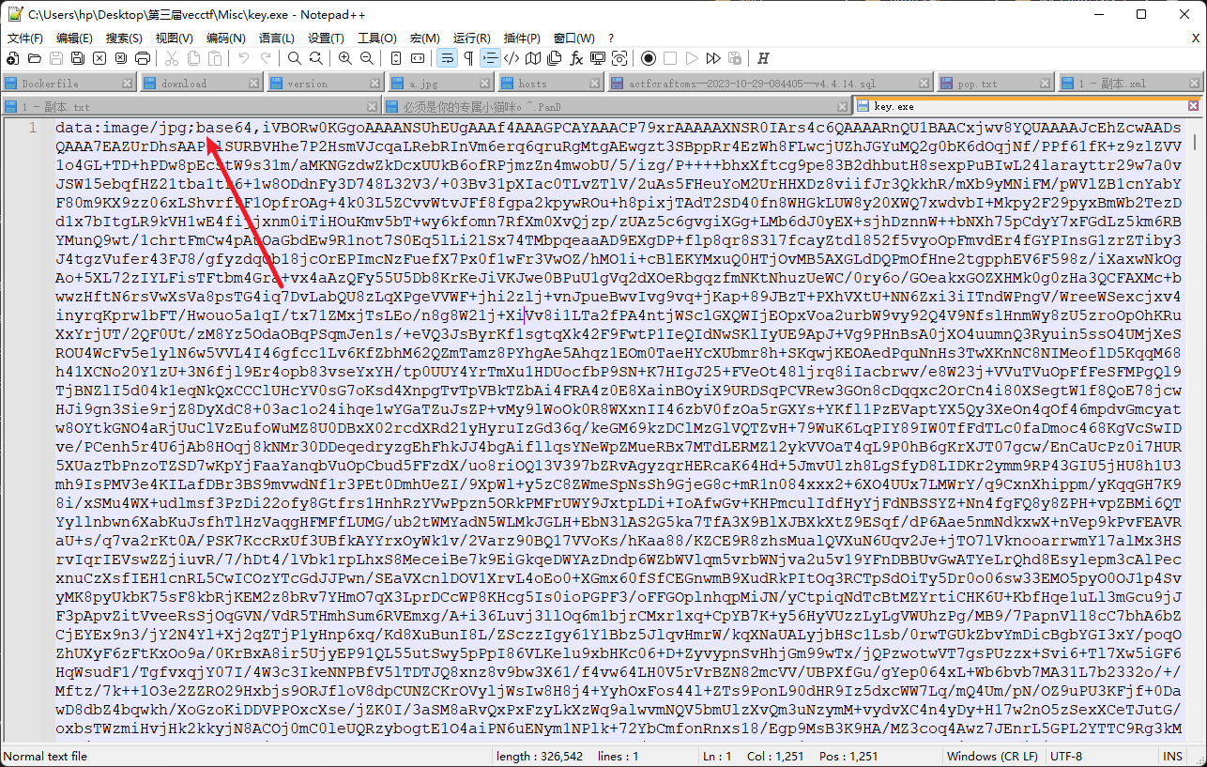Start macro recording with the record icon
This screenshot has height=767, width=1207.
pos(649,57)
